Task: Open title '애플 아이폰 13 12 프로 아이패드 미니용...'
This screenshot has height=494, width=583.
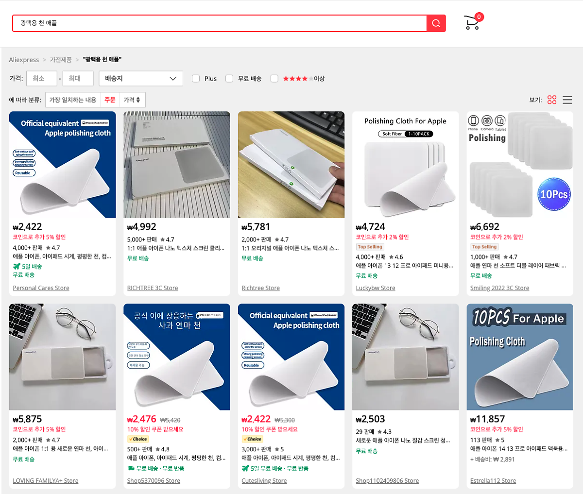Action: [405, 266]
